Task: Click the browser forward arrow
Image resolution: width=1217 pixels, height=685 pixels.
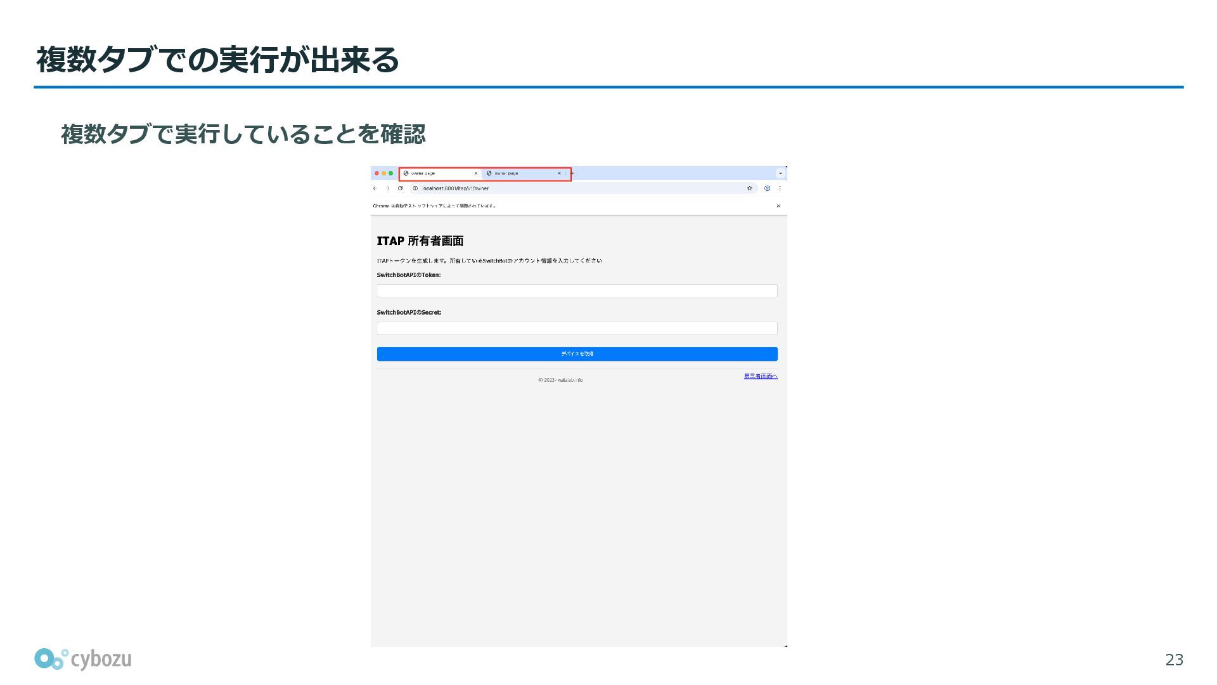Action: click(x=388, y=188)
